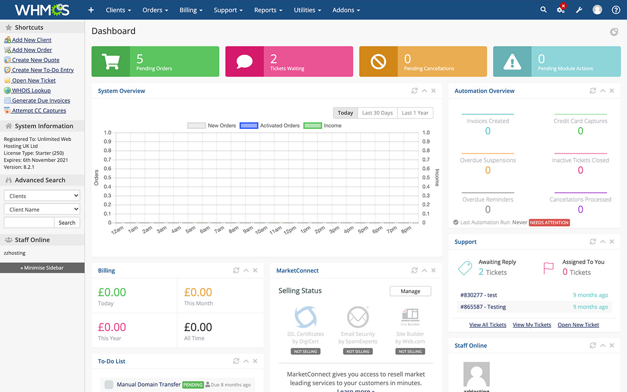Open the Clients search type dropdown

(x=42, y=196)
